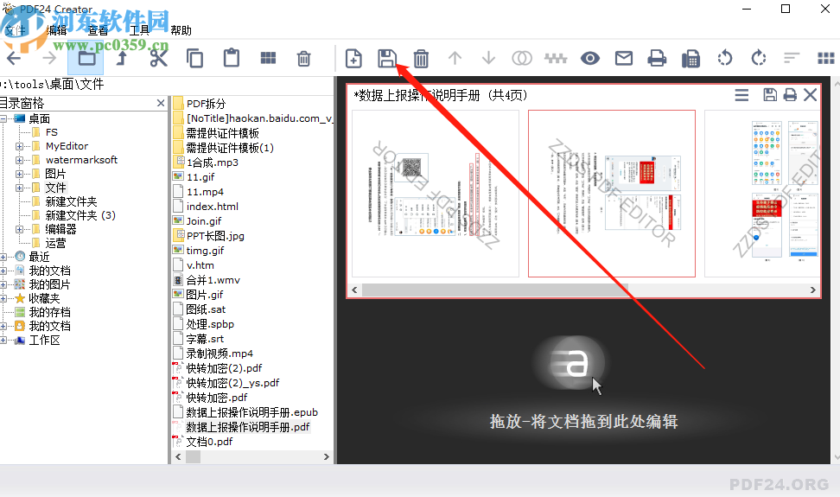Delete selected file with left trash icon
This screenshot has width=840, height=497.
[303, 59]
